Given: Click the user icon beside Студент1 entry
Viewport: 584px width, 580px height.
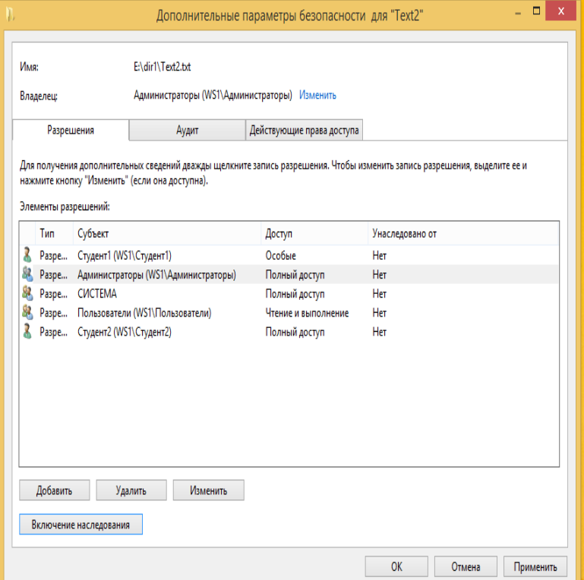Looking at the screenshot, I should tap(27, 256).
